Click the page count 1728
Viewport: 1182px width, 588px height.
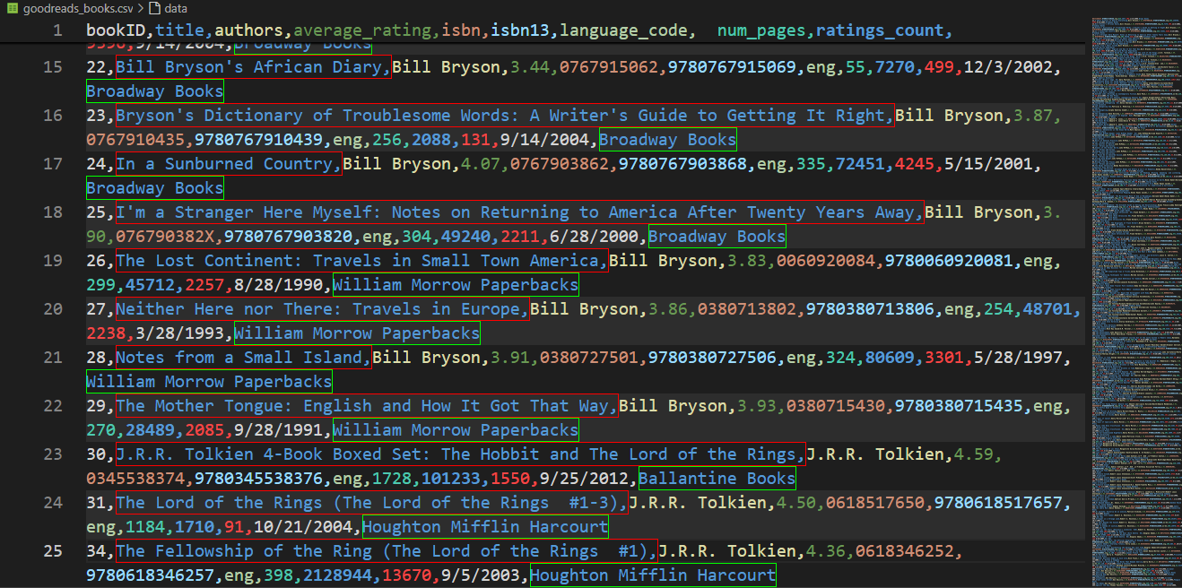click(392, 479)
